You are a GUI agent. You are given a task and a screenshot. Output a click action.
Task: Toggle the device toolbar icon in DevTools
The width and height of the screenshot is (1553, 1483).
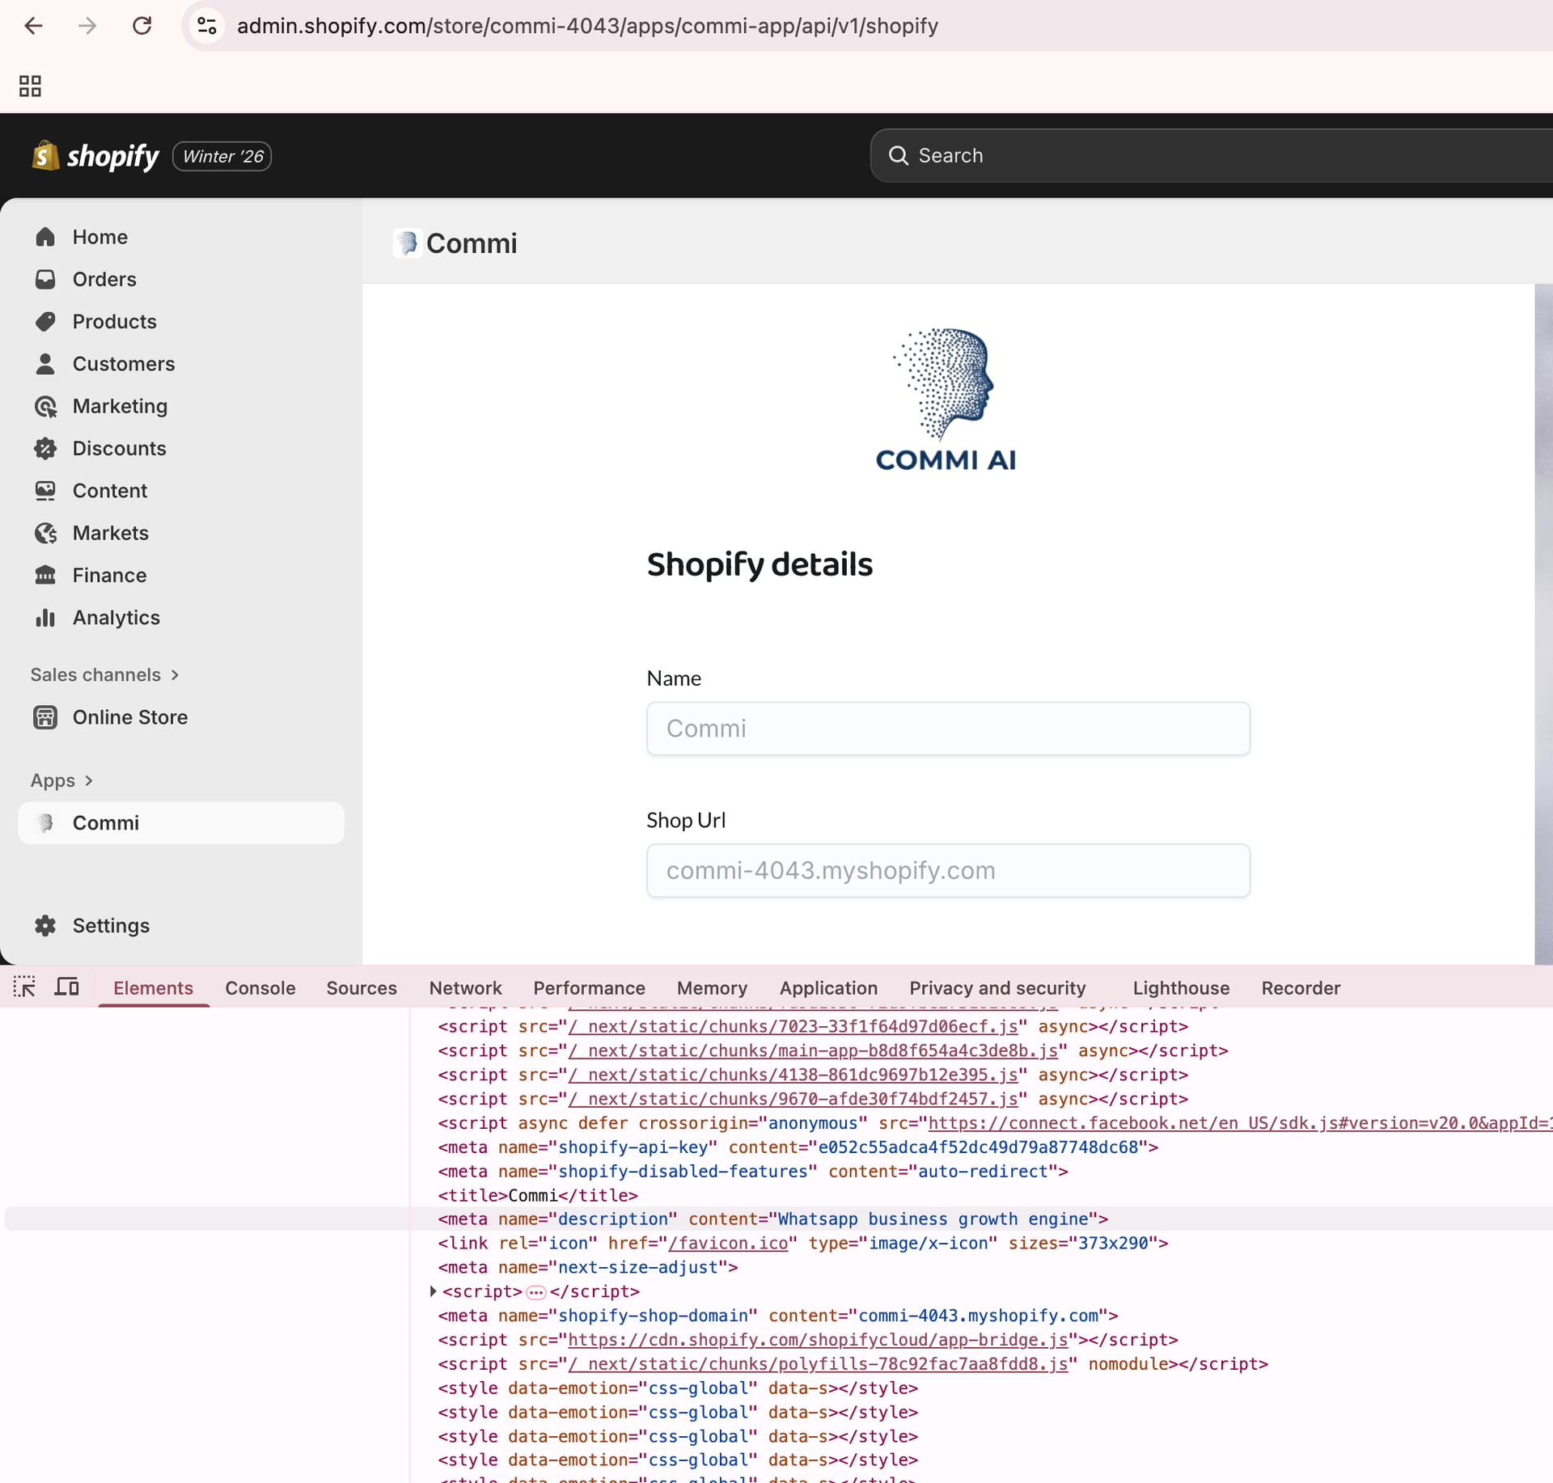coord(67,987)
